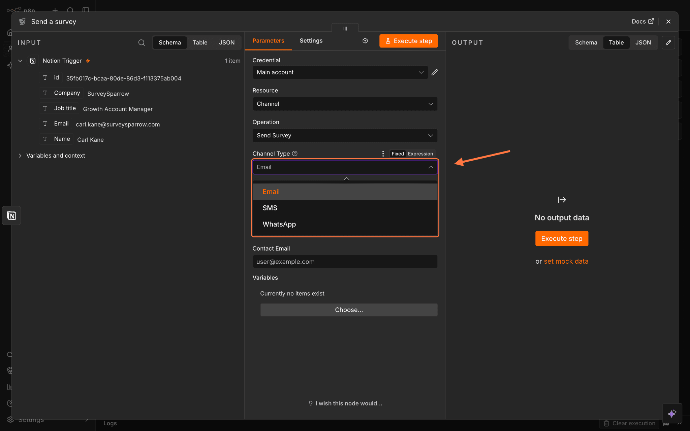Open the Operation dropdown showing Send Survey
The image size is (690, 431).
(x=345, y=136)
